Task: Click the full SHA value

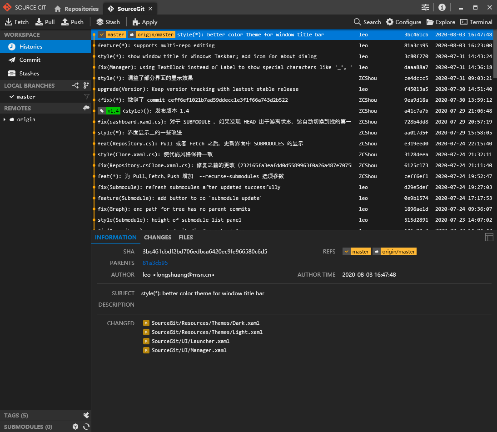Action: point(205,251)
